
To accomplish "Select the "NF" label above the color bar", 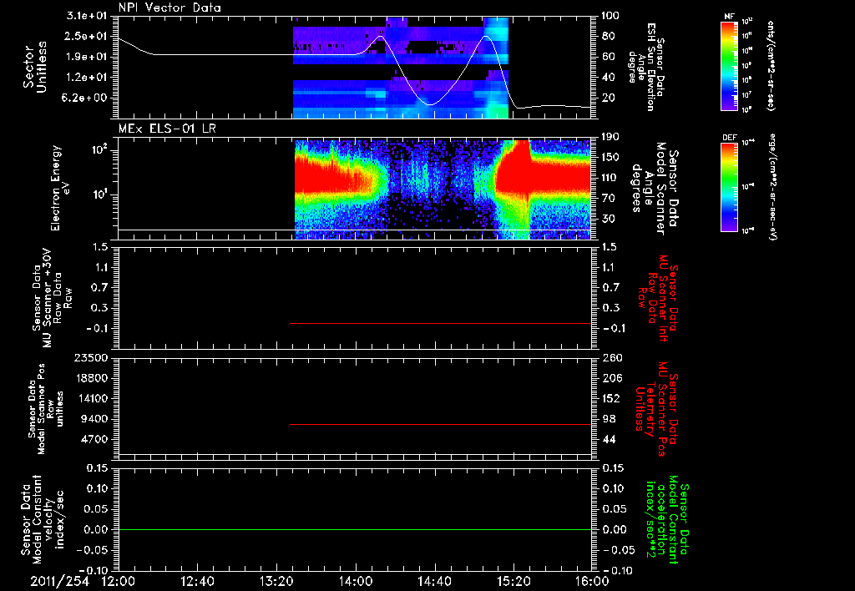I will click(x=729, y=18).
